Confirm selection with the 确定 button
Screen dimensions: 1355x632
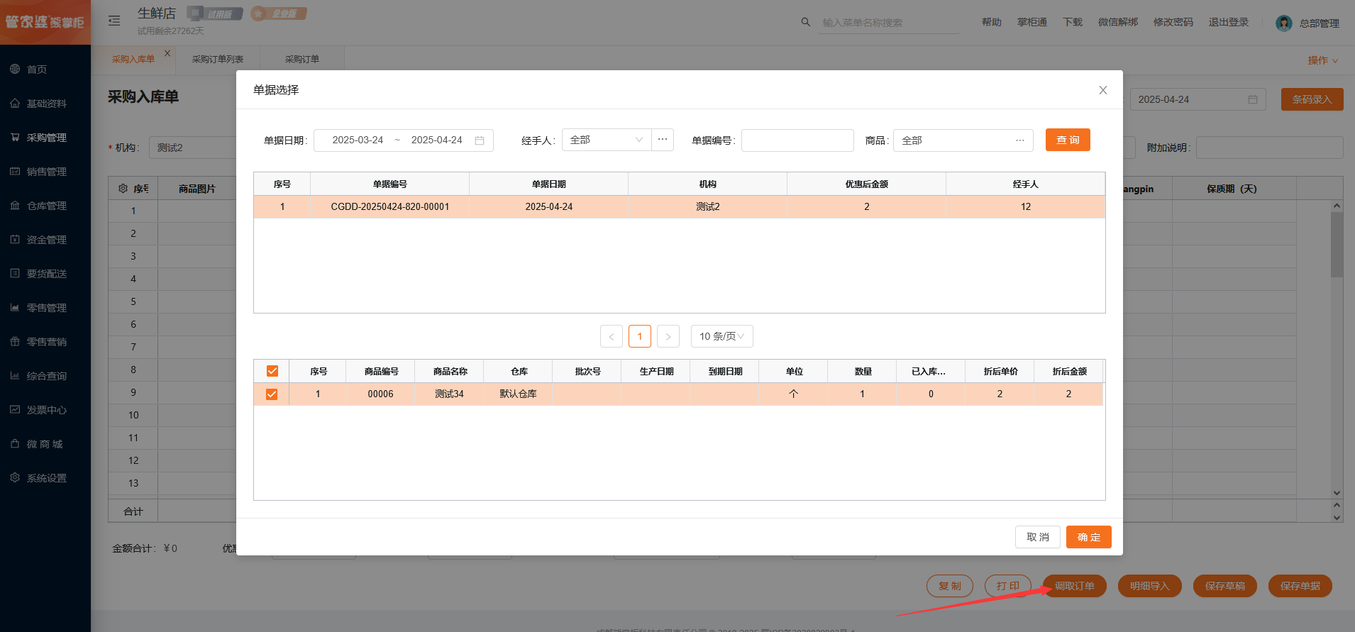point(1088,537)
